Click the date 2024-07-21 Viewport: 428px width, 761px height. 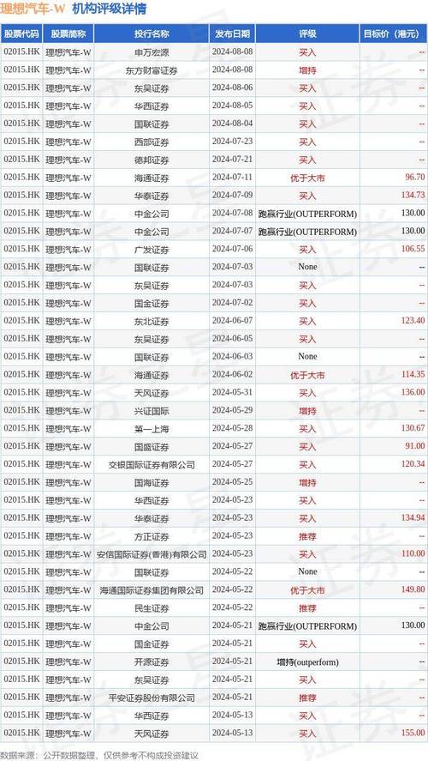[232, 160]
